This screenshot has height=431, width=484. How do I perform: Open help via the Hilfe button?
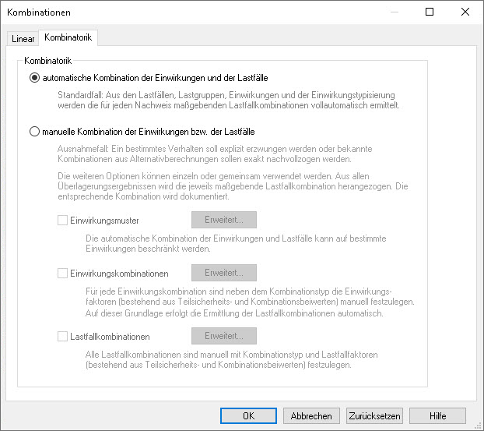click(x=437, y=416)
